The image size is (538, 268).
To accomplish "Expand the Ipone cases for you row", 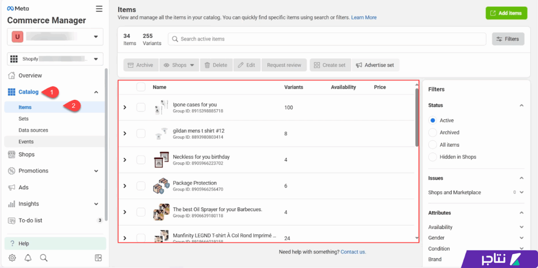I will (125, 107).
